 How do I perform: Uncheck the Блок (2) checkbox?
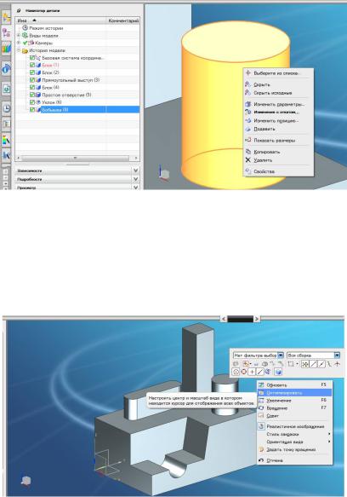click(32, 72)
